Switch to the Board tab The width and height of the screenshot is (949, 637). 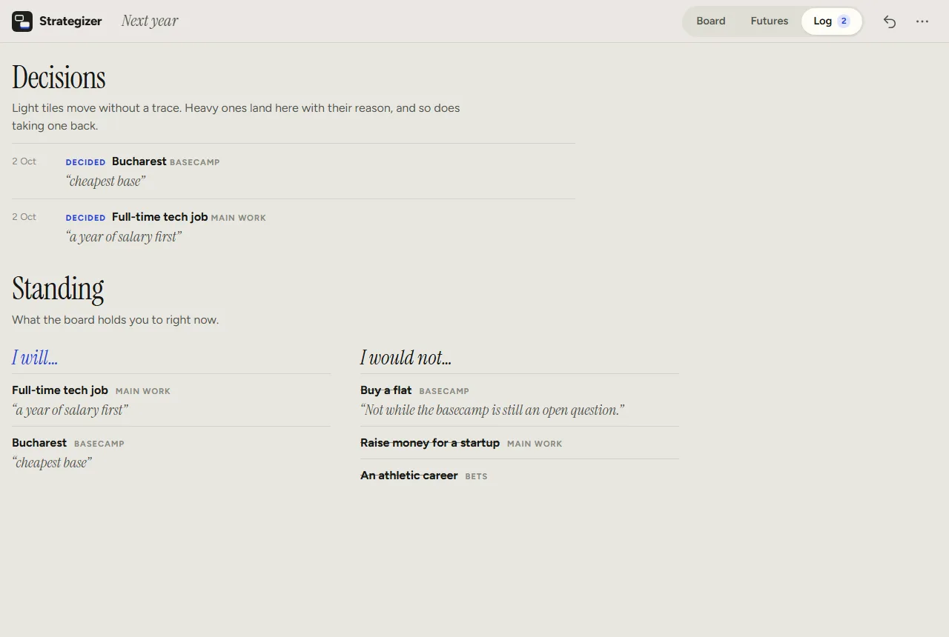click(x=710, y=21)
